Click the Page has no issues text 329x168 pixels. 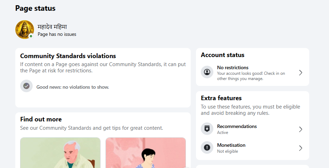point(57,34)
